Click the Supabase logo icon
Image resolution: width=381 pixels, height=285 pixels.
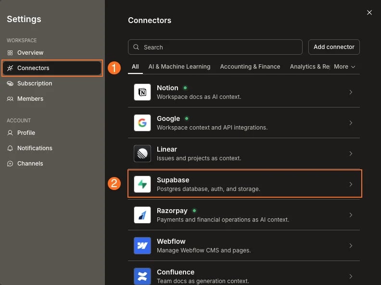click(142, 184)
